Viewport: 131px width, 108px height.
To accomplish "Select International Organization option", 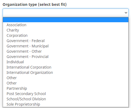I will [x=66, y=73].
